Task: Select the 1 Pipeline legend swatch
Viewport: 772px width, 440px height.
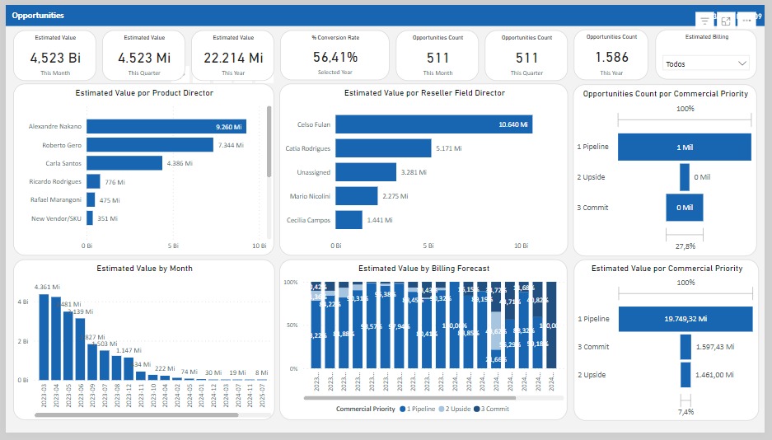Action: pyautogui.click(x=403, y=409)
